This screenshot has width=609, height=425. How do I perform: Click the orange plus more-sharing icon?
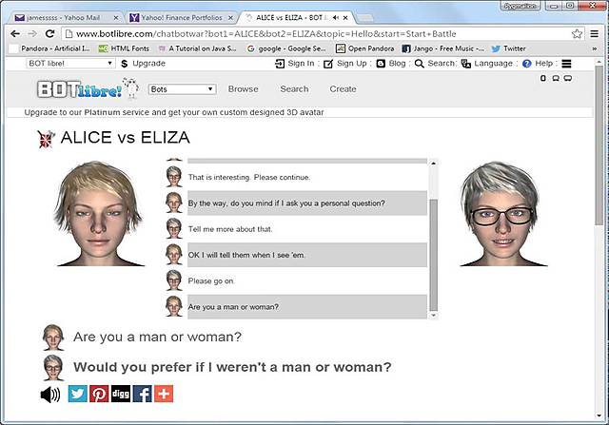coord(164,394)
